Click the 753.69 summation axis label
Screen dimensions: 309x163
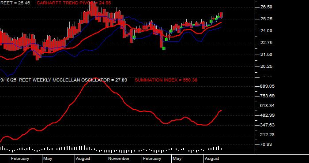tap(268, 96)
